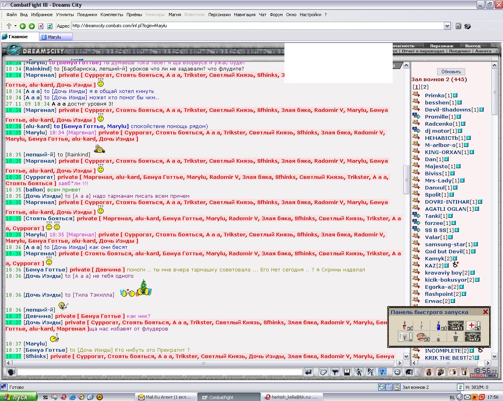Click the RL language indicator in tray
This screenshot has width=503, height=401.
tap(452, 397)
